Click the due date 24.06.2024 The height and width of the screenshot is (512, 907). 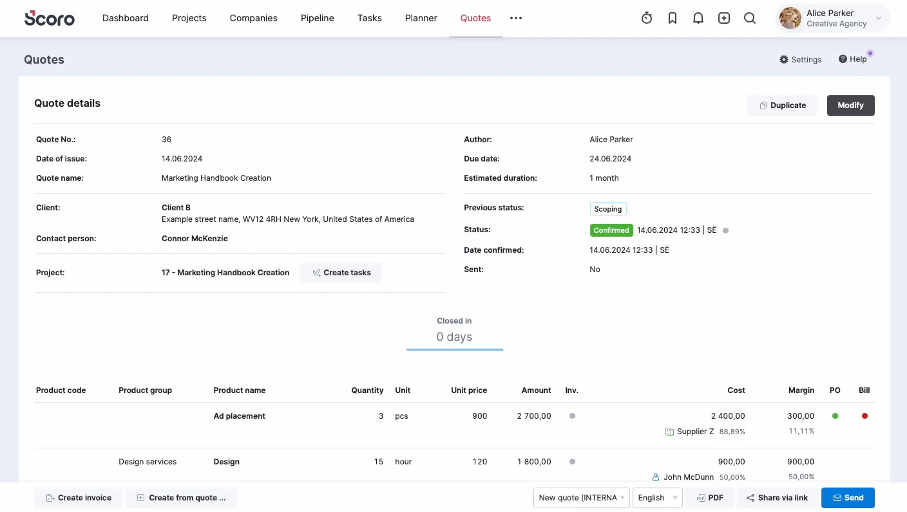[x=610, y=159]
